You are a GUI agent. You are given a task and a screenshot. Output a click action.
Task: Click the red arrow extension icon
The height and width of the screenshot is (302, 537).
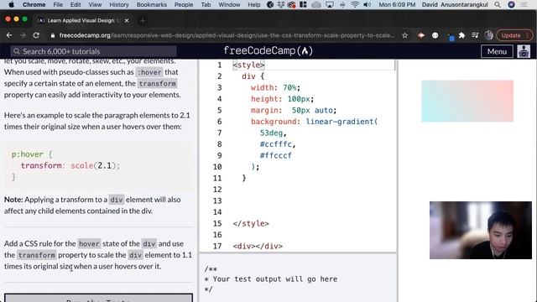(x=421, y=35)
